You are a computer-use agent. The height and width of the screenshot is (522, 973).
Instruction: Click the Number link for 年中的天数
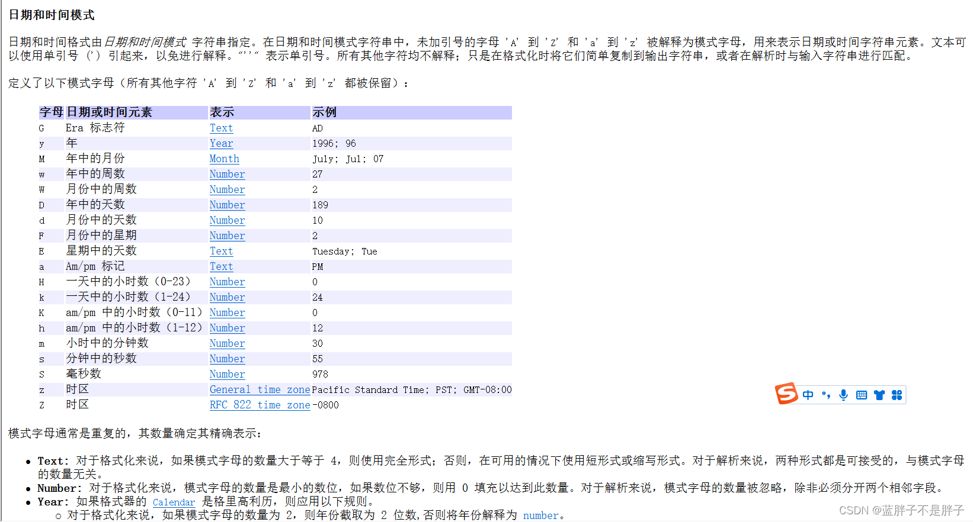tap(227, 205)
